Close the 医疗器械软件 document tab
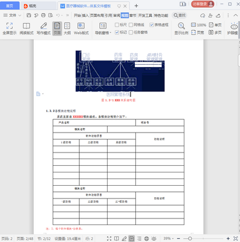The width and height of the screenshot is (240, 242). point(125,6)
